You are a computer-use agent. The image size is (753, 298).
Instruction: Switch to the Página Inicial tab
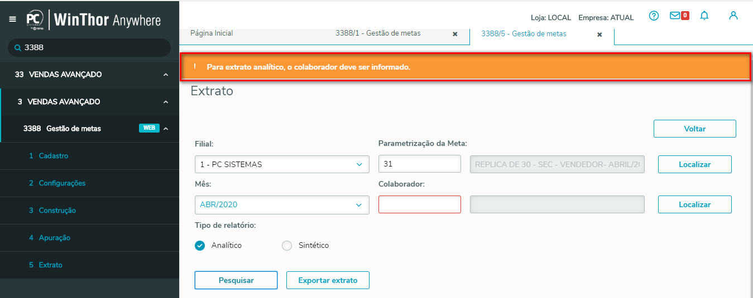(212, 33)
